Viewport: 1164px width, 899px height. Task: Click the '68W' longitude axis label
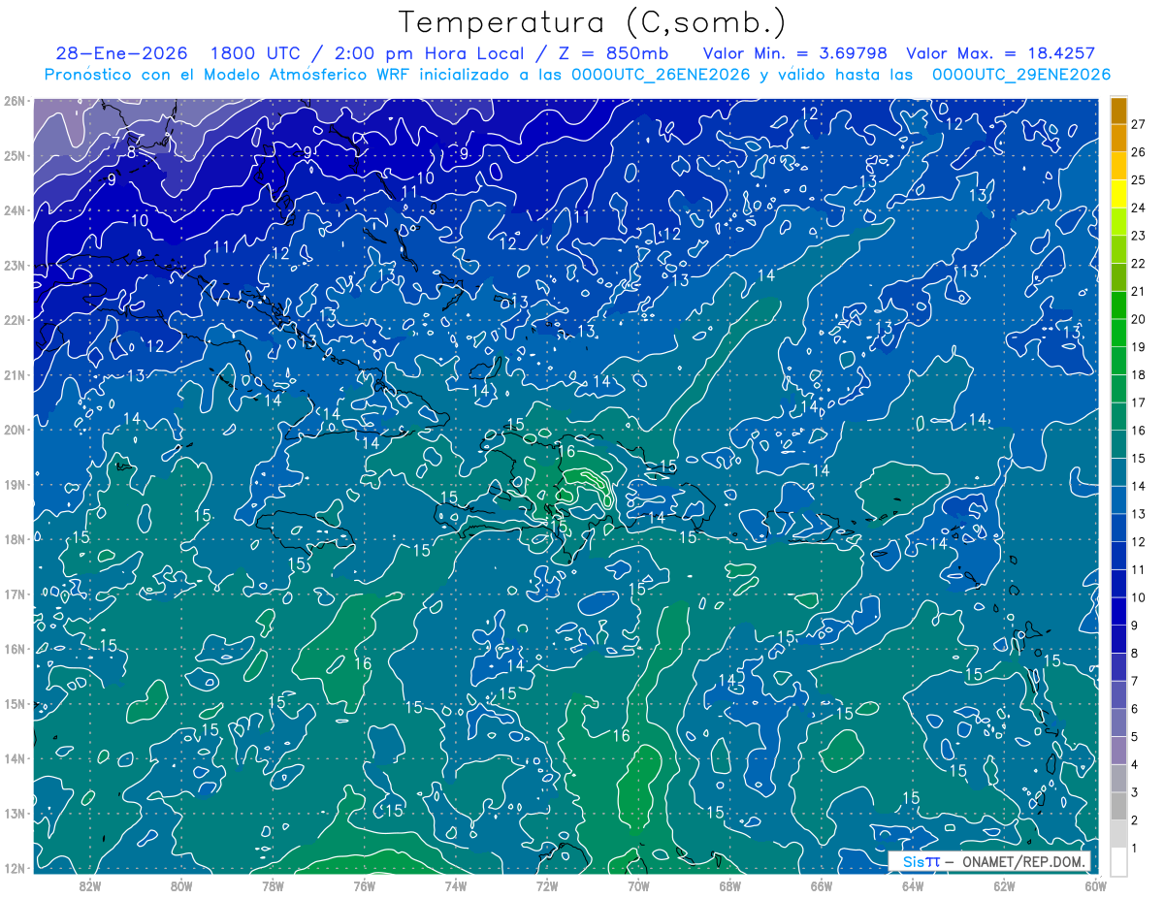(x=729, y=885)
